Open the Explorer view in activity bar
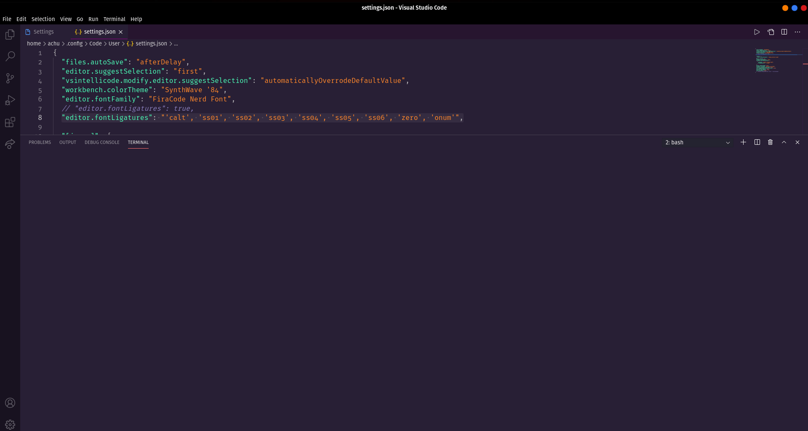The image size is (808, 431). click(x=10, y=34)
